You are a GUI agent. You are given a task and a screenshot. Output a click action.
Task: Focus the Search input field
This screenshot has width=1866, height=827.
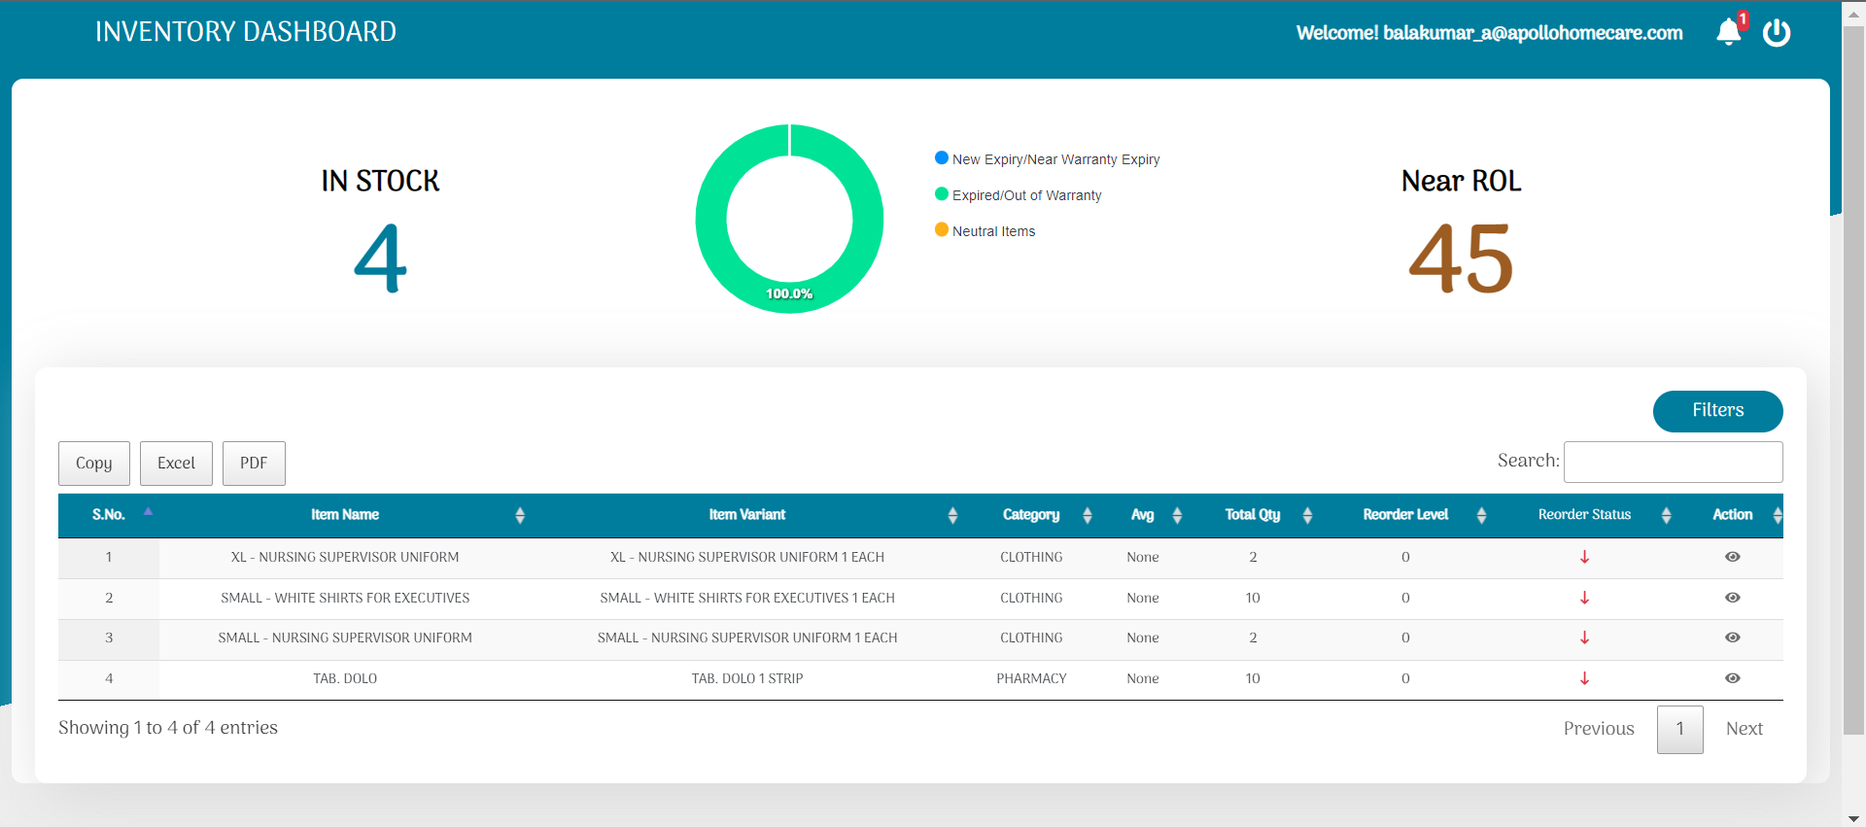1673,462
